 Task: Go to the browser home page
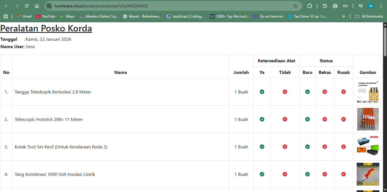tap(37, 6)
